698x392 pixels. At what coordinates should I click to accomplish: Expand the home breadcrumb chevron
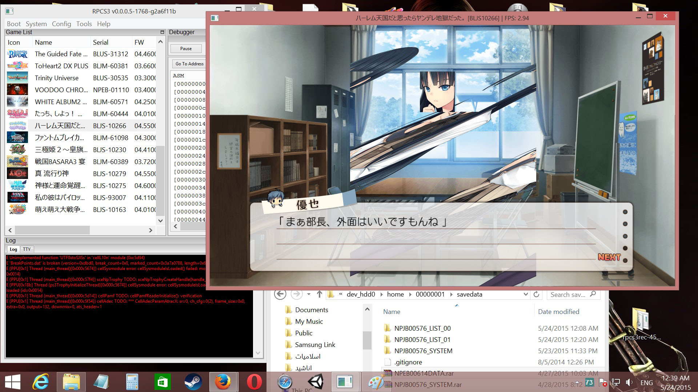tap(410, 294)
